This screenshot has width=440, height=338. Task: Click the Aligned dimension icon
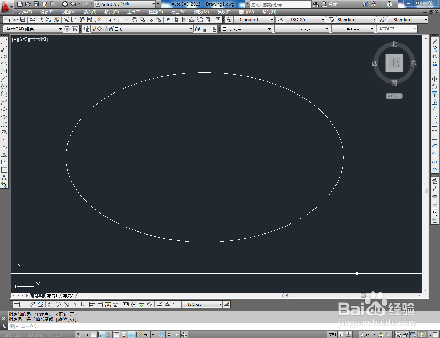(25, 304)
